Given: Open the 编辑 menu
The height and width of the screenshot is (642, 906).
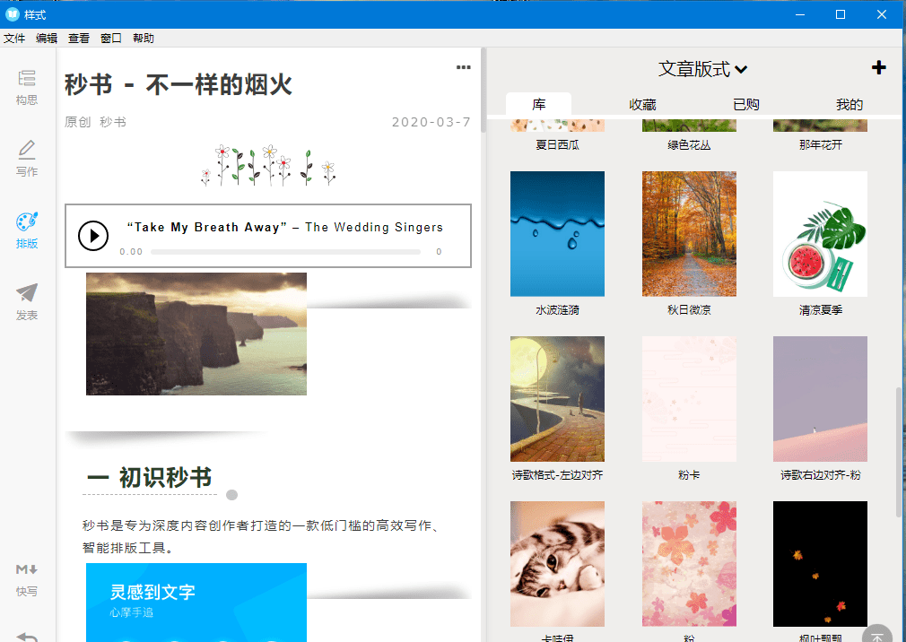Looking at the screenshot, I should (x=47, y=38).
